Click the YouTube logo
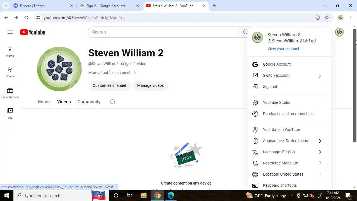The height and width of the screenshot is (201, 357). [33, 32]
